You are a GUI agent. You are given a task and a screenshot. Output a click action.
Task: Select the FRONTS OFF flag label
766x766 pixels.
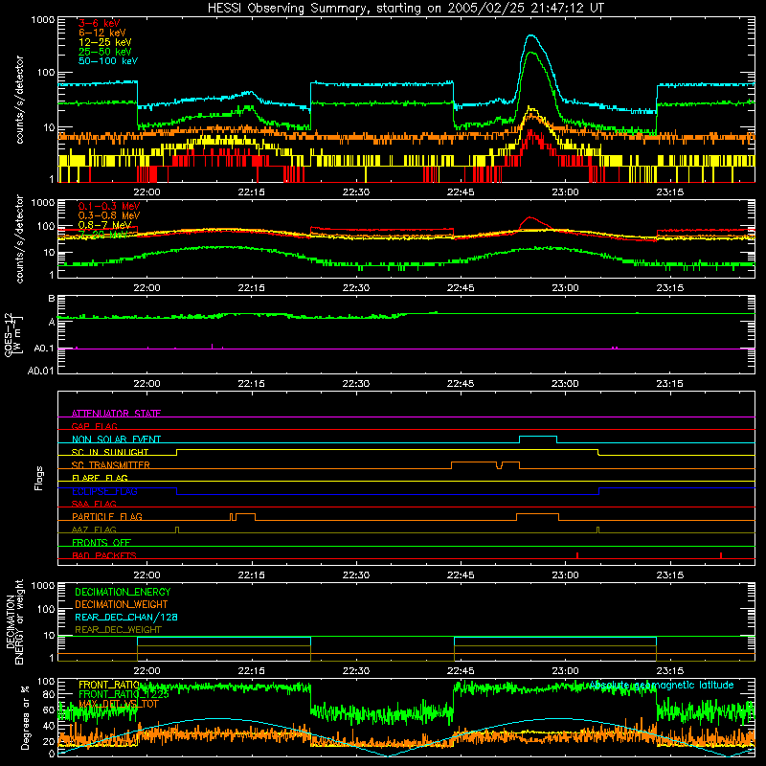[101, 542]
